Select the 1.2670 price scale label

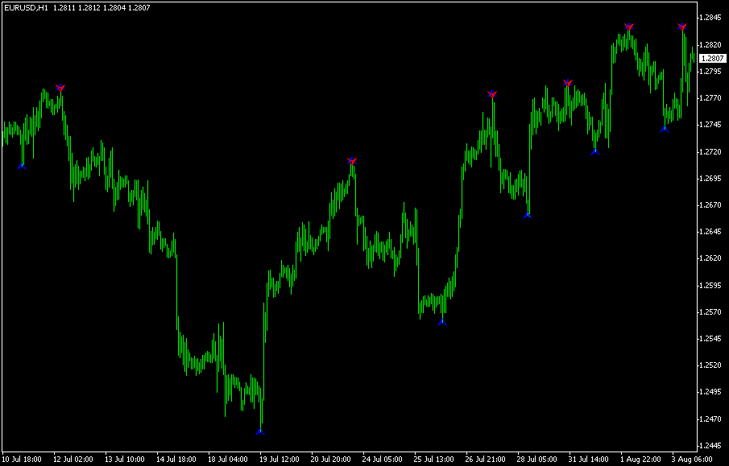tap(712, 205)
